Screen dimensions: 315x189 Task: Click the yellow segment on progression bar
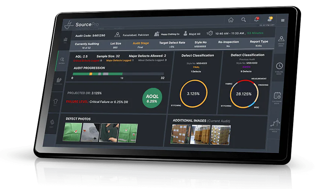[x=91, y=74]
